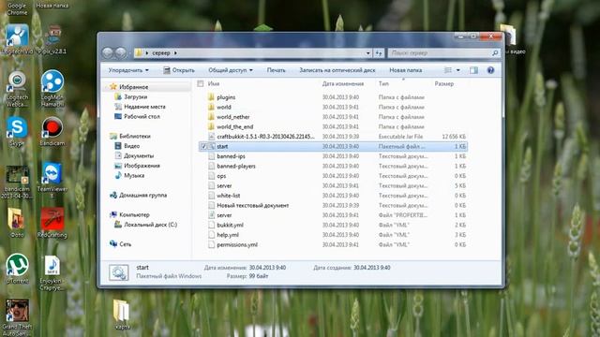Click the search magnifier icon

tap(495, 53)
